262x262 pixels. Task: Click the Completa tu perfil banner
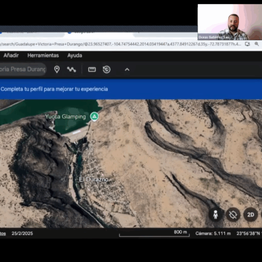pyautogui.click(x=54, y=89)
